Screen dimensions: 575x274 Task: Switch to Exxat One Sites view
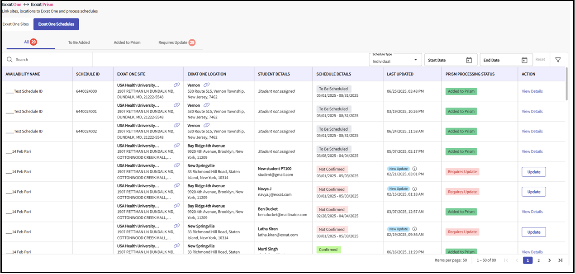pos(15,24)
